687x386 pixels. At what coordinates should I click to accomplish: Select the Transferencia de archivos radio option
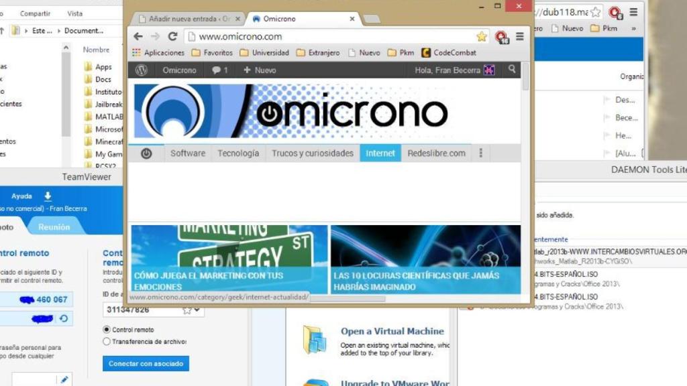pos(107,342)
